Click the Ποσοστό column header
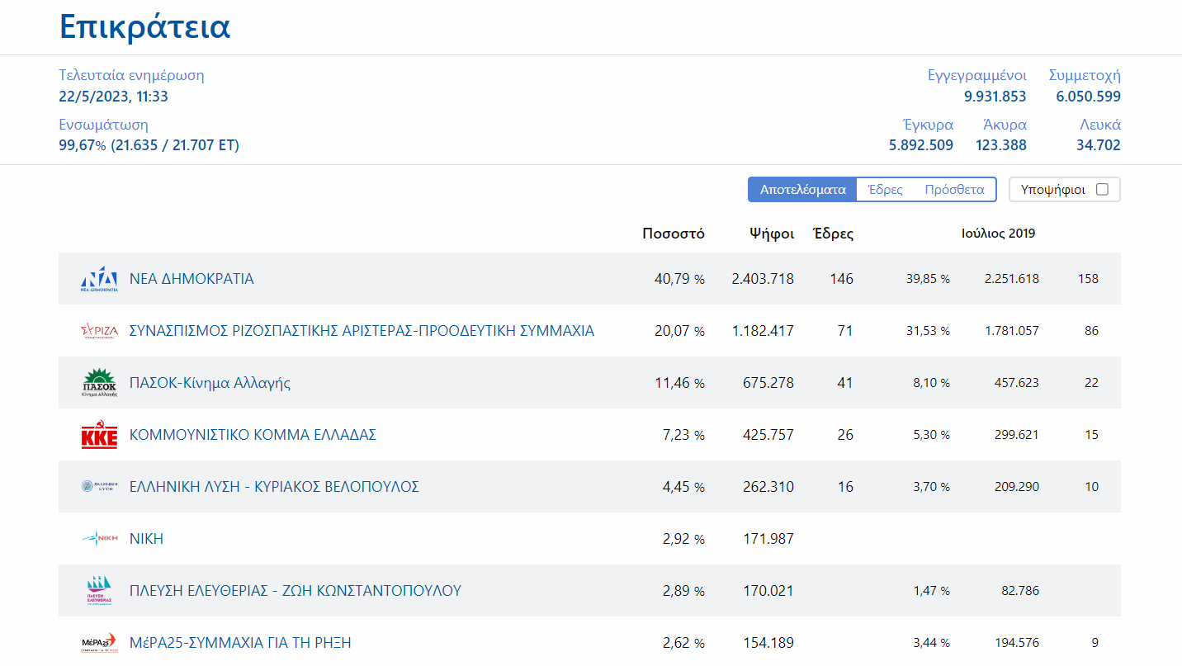 click(x=673, y=234)
